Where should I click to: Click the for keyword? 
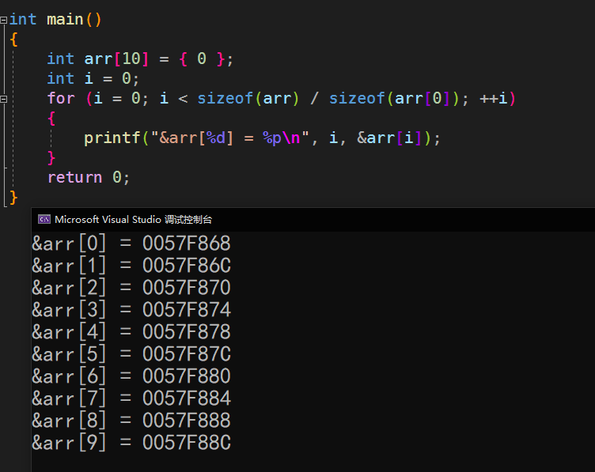pos(61,99)
